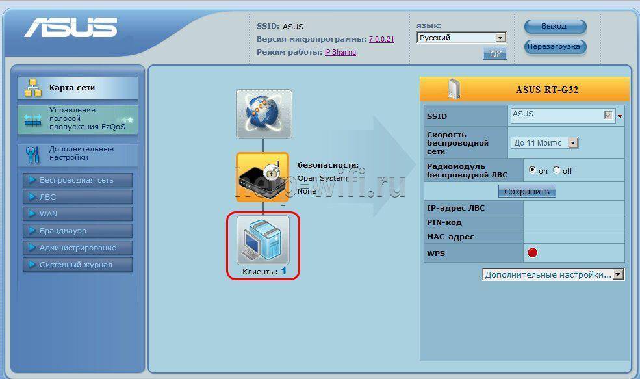Turn the wireless radio off
Image resolution: width=640 pixels, height=379 pixels.
click(x=556, y=170)
